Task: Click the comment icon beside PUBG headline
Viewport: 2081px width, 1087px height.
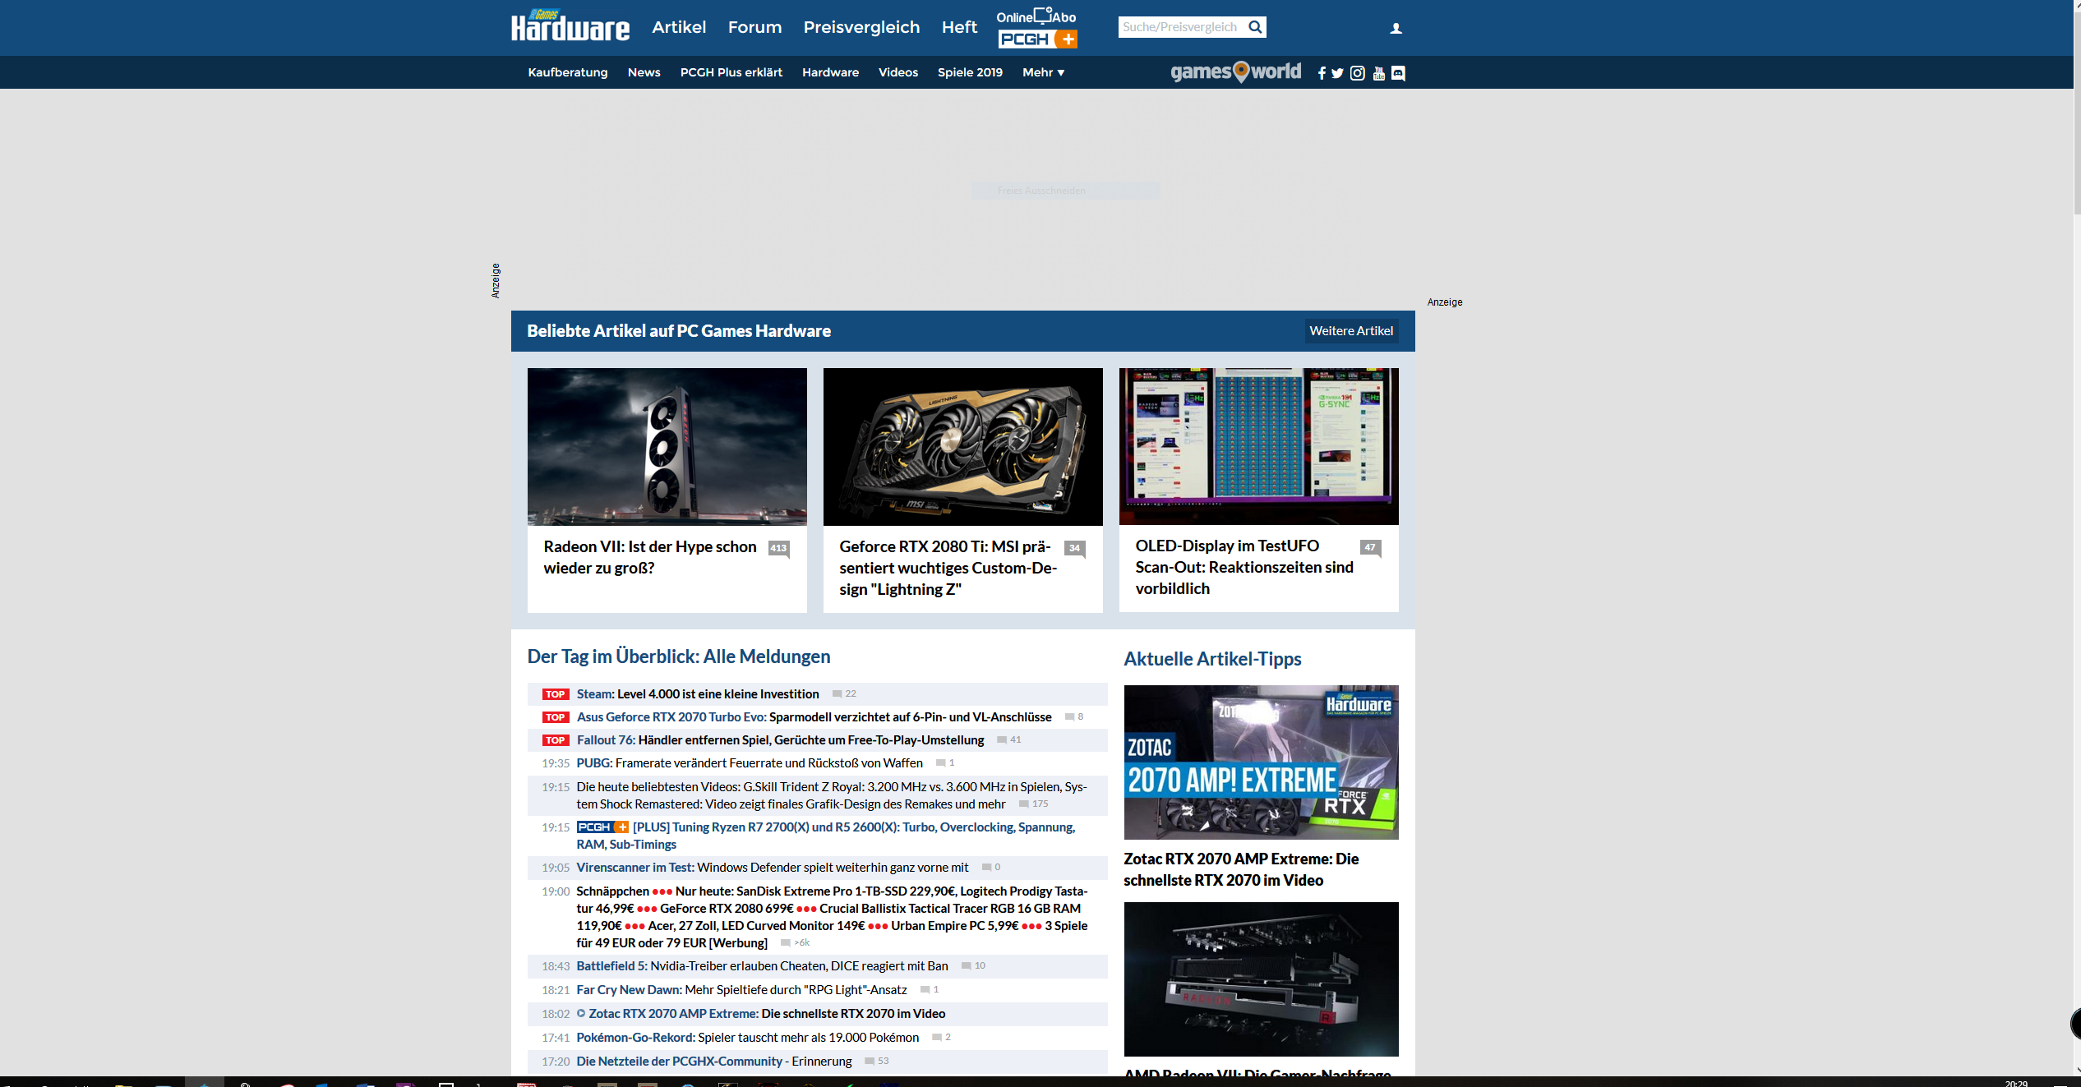Action: pyautogui.click(x=941, y=762)
